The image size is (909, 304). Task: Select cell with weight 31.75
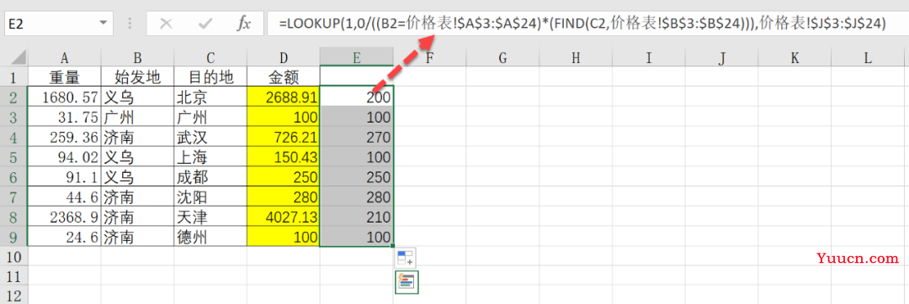click(x=64, y=117)
